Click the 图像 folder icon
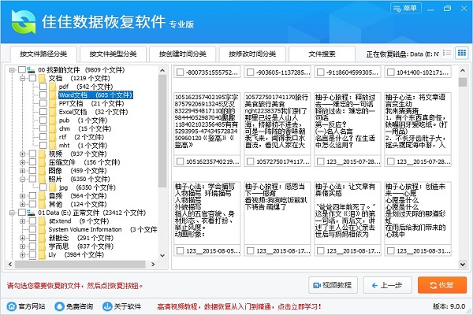 pyautogui.click(x=42, y=171)
